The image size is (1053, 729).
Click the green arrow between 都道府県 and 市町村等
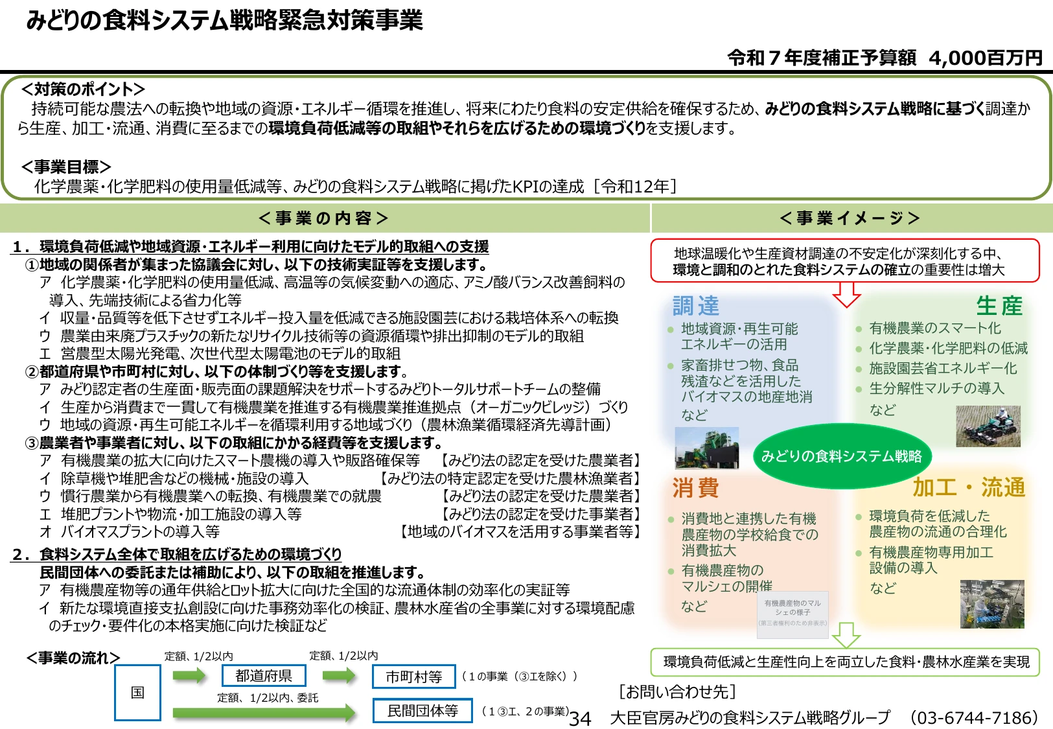coord(339,676)
